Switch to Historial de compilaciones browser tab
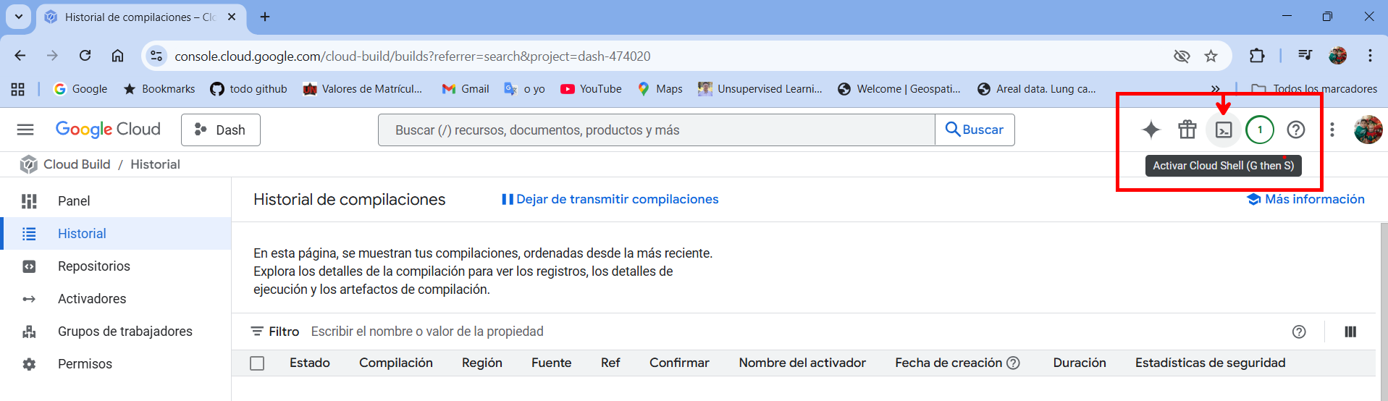Image resolution: width=1388 pixels, height=401 pixels. (x=141, y=17)
